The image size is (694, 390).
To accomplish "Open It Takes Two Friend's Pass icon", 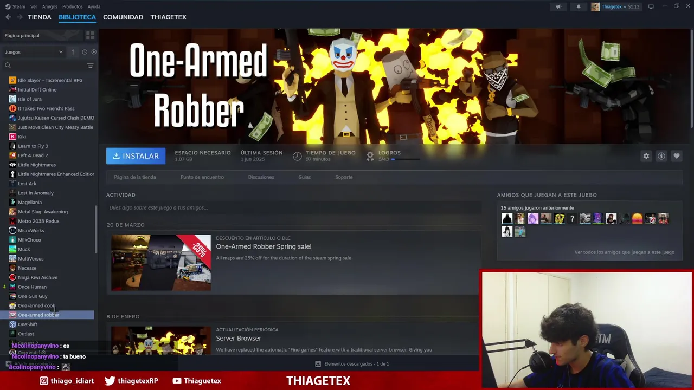I will pyautogui.click(x=12, y=108).
